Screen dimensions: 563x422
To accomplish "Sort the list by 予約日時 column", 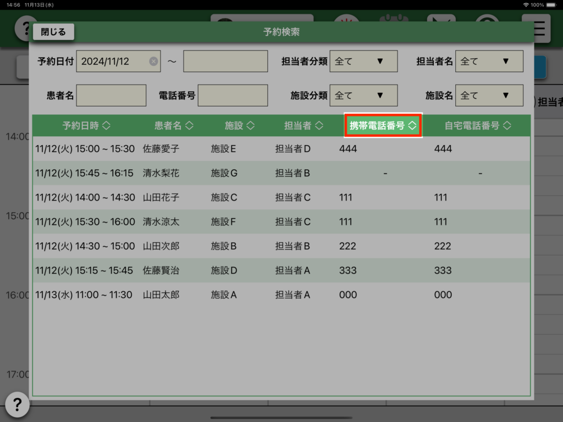I will click(86, 126).
